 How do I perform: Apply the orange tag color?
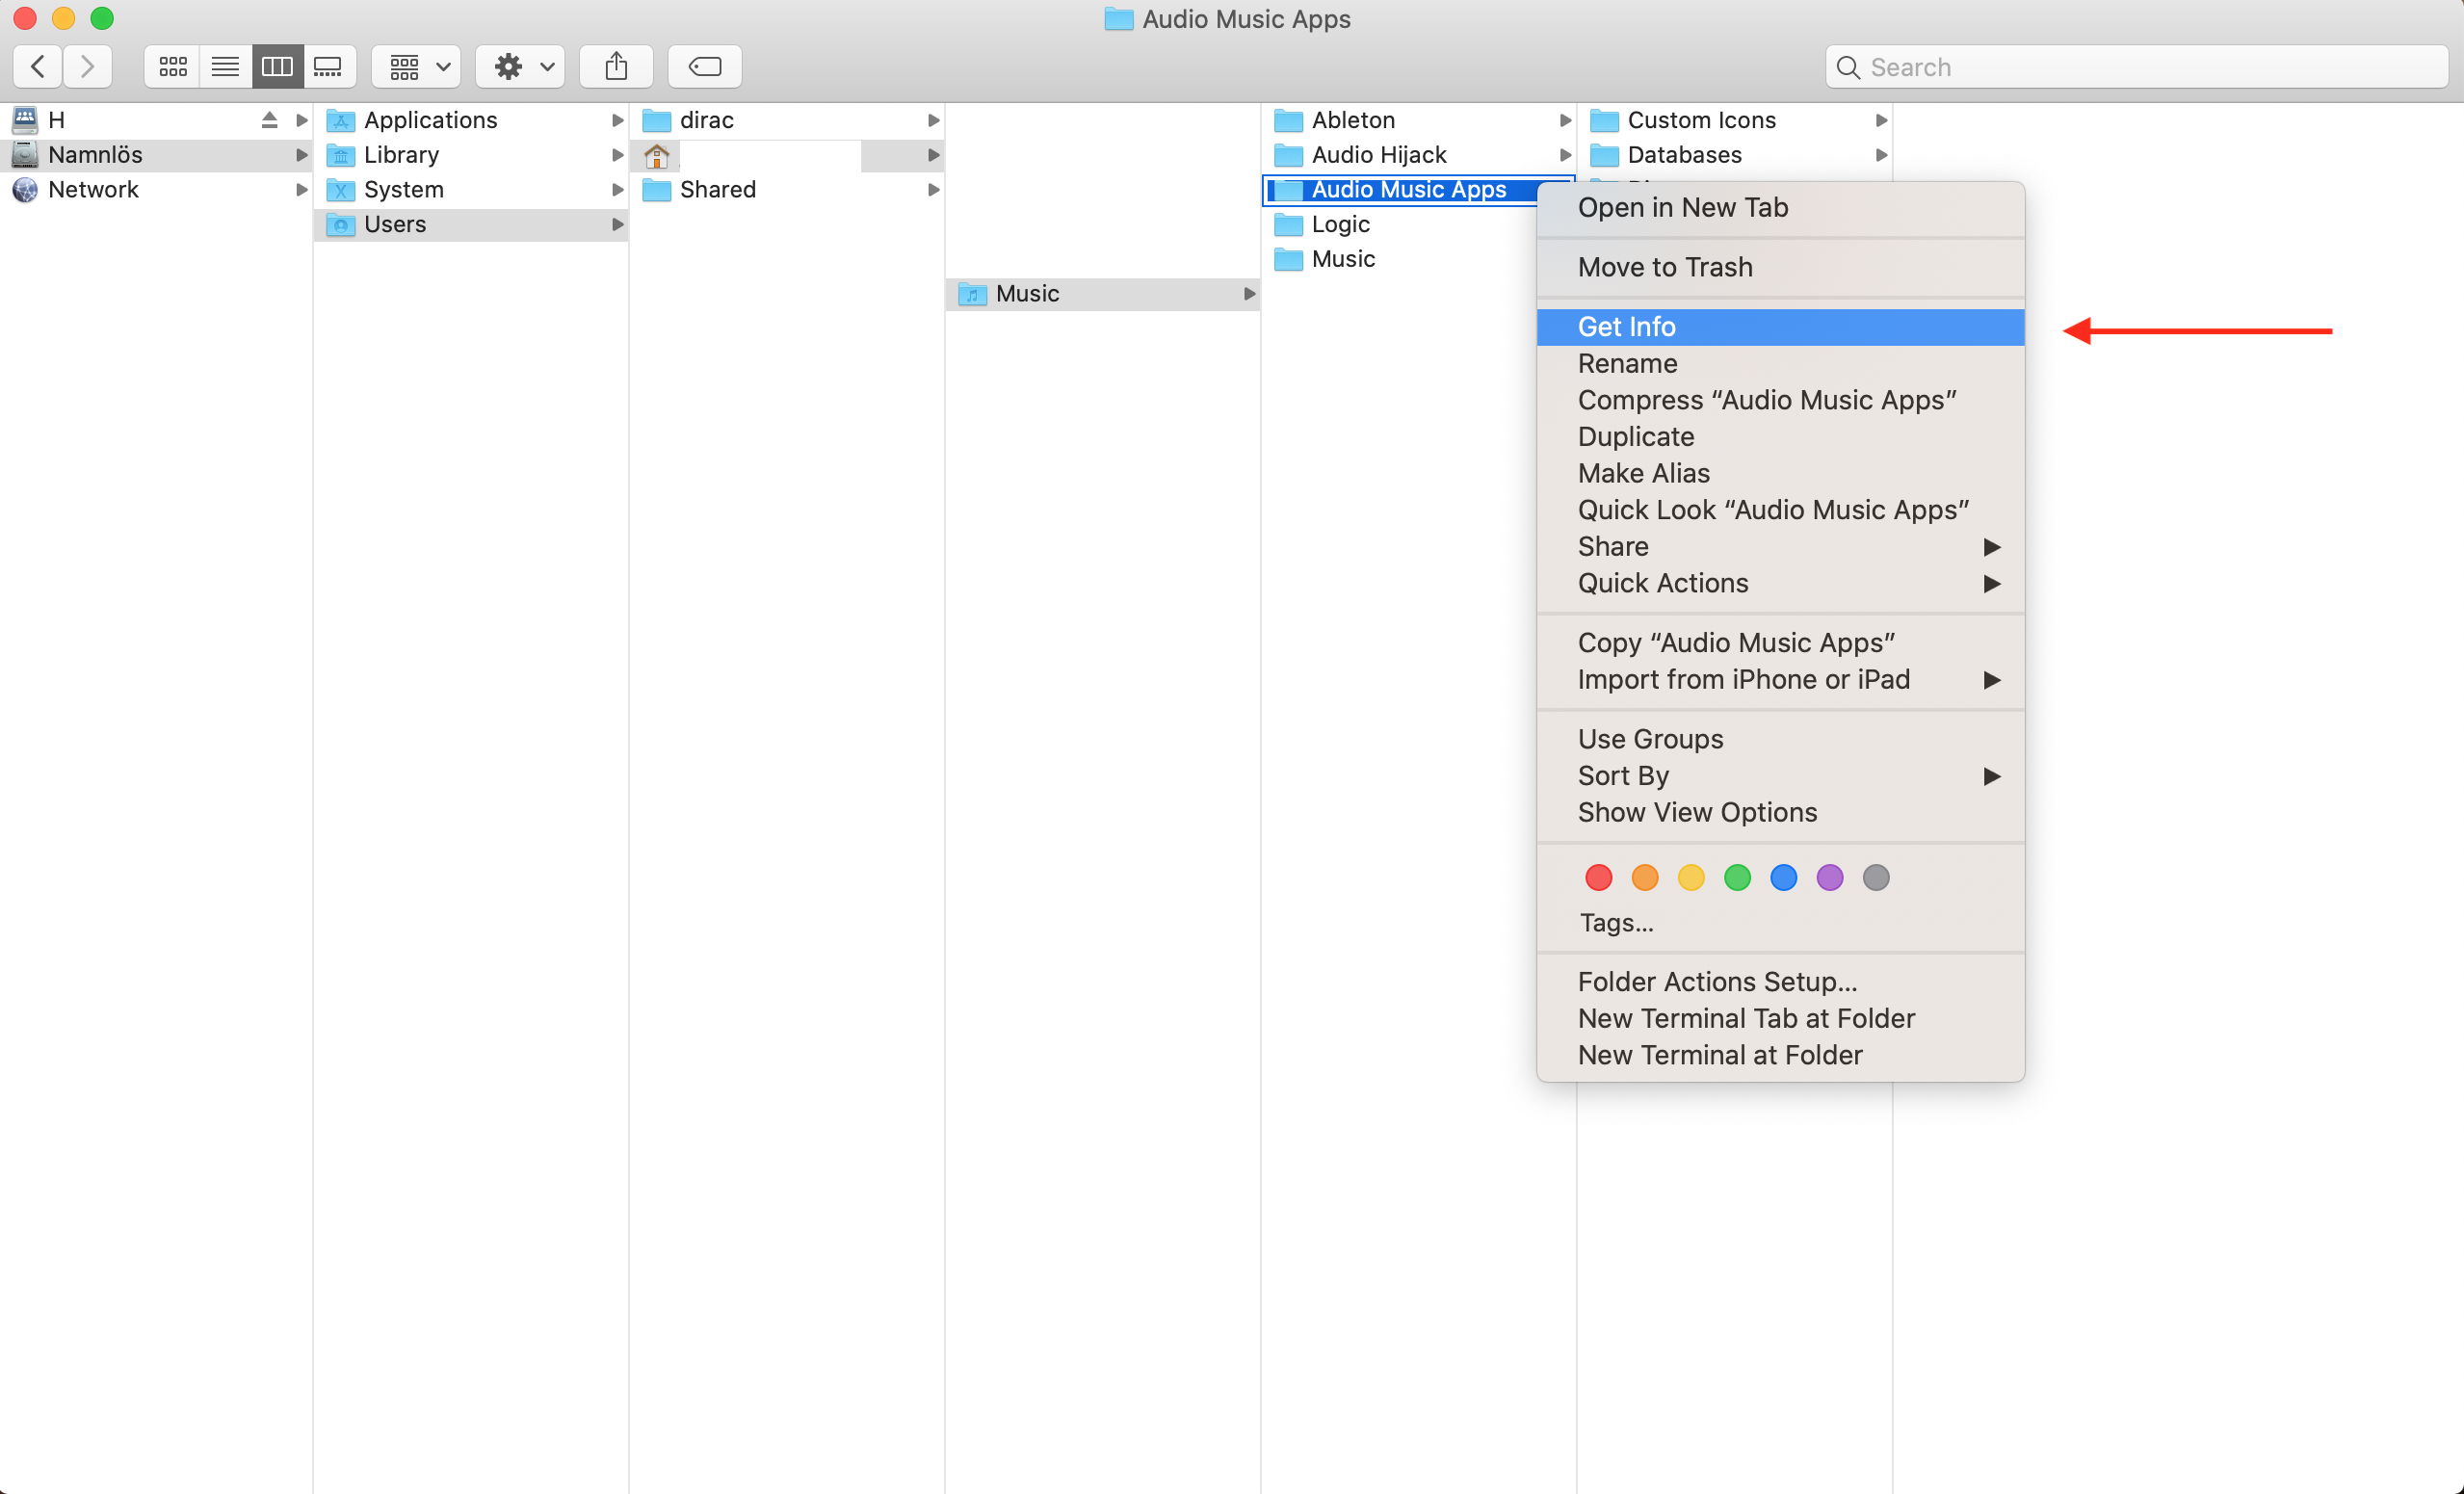click(1645, 878)
